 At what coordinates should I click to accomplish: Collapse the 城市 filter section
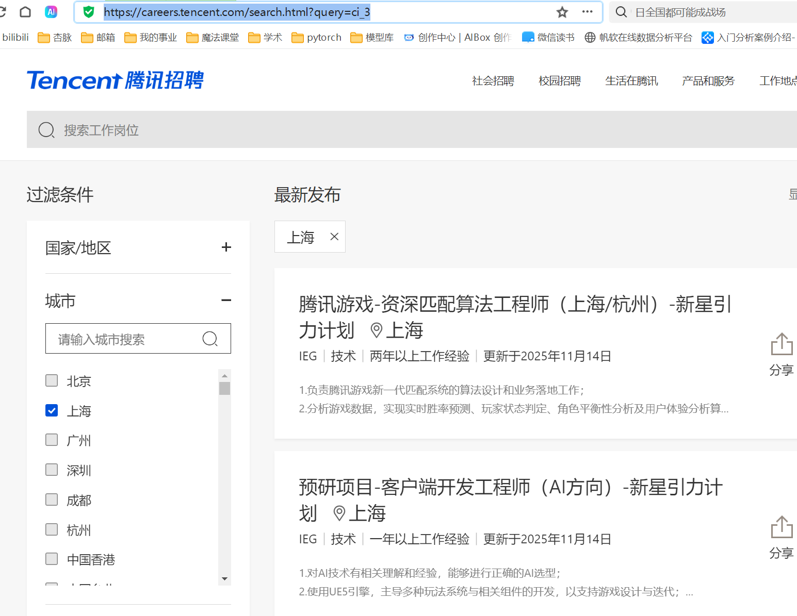(x=226, y=300)
